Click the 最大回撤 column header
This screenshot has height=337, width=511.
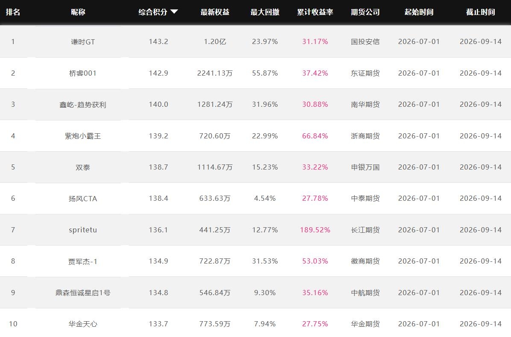coord(265,12)
